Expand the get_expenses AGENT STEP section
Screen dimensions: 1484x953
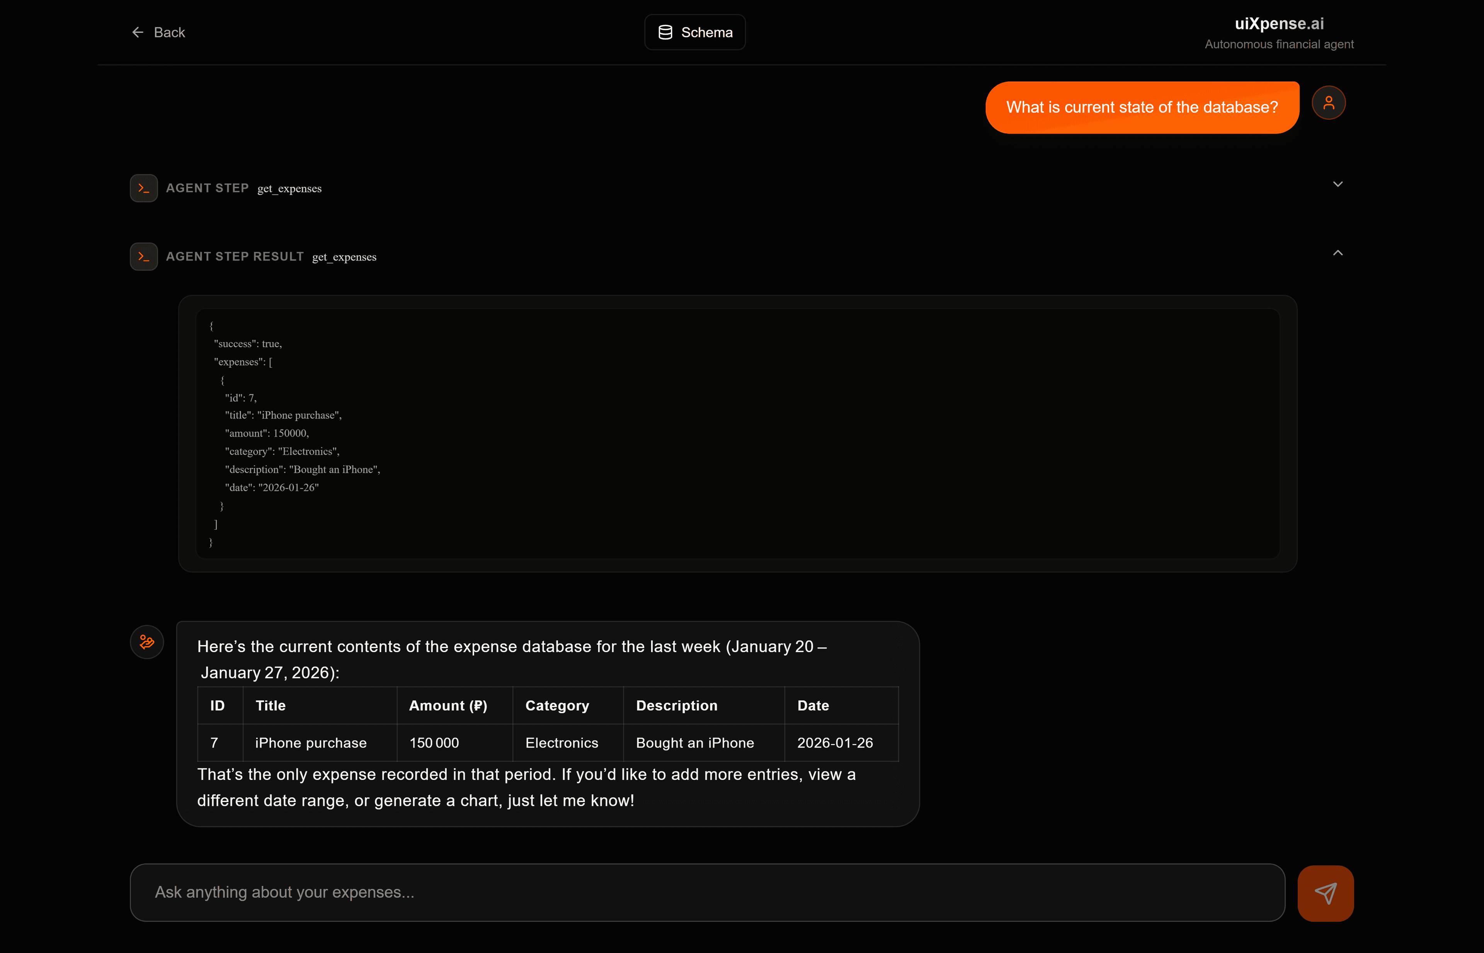[1337, 184]
